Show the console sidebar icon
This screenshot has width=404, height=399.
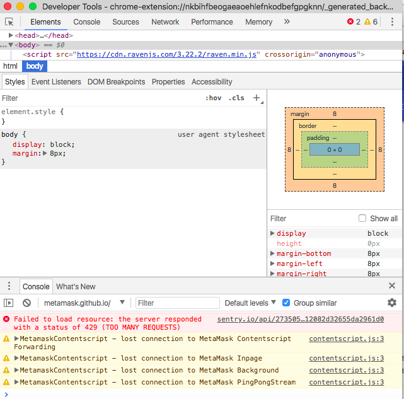[x=8, y=303]
